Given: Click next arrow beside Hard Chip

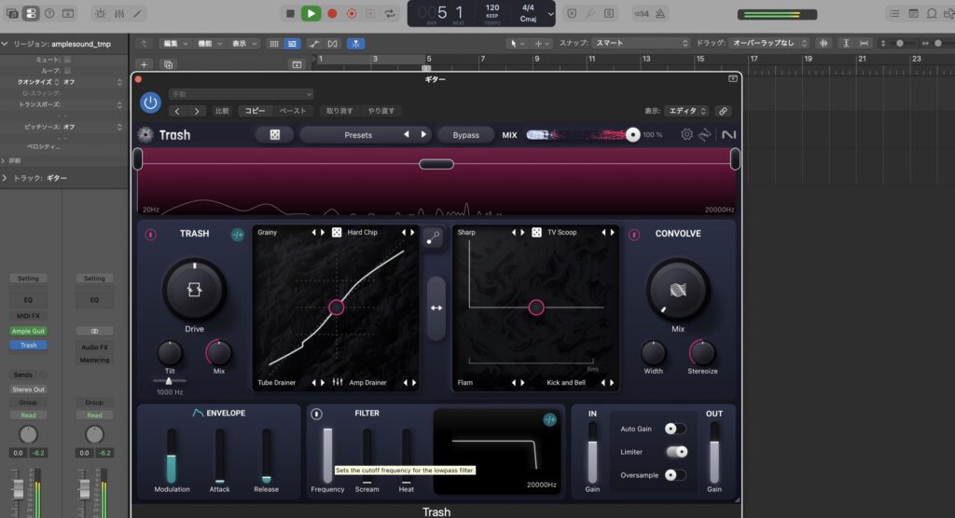Looking at the screenshot, I should [412, 233].
